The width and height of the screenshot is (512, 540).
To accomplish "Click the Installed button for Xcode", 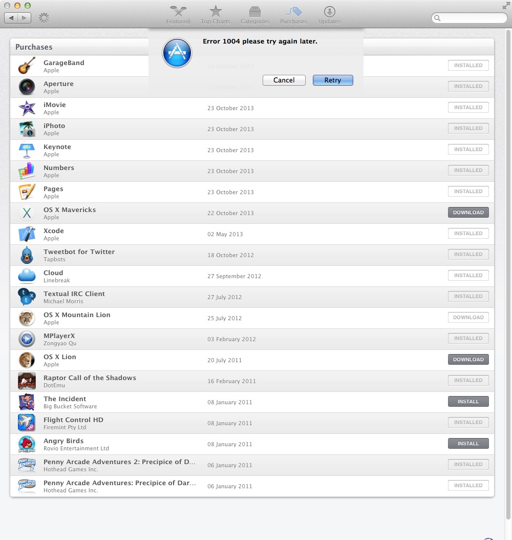I will (468, 234).
